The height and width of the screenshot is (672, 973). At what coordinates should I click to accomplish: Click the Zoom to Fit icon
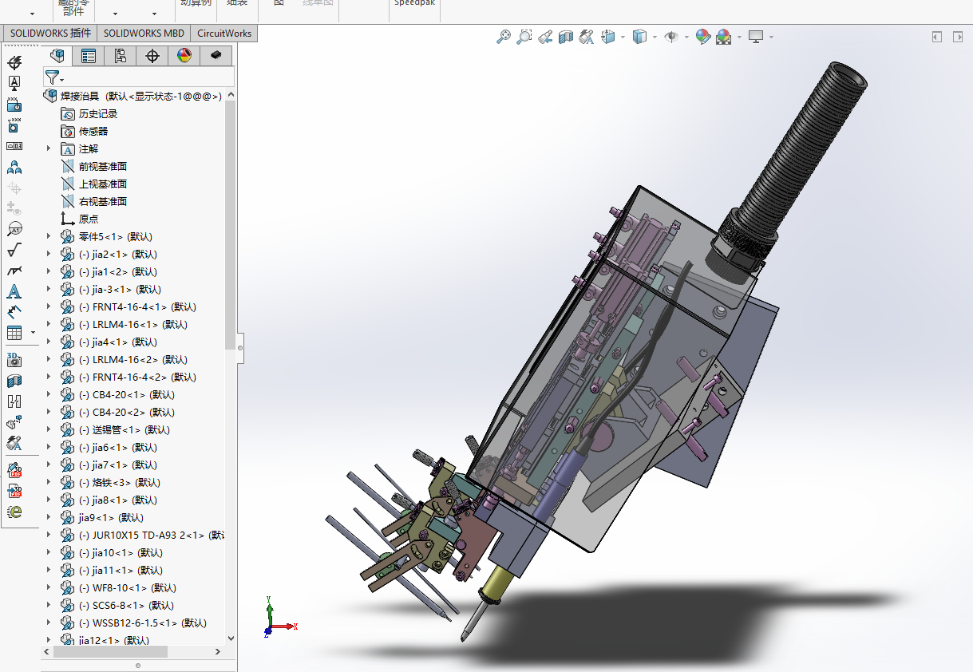click(503, 37)
